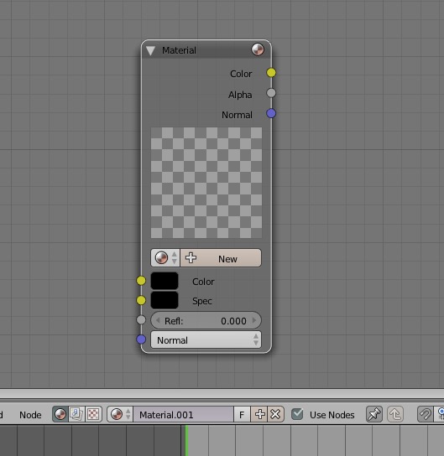Viewport: 444px width, 456px height.
Task: Click the Normal input socket
Action: (141, 339)
